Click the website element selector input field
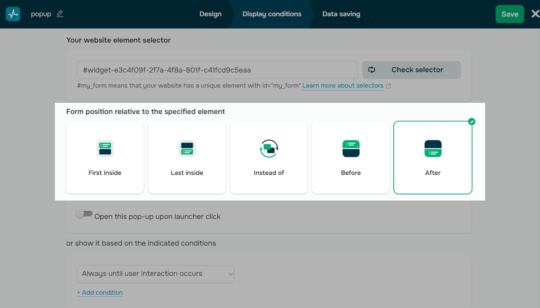 [x=217, y=70]
